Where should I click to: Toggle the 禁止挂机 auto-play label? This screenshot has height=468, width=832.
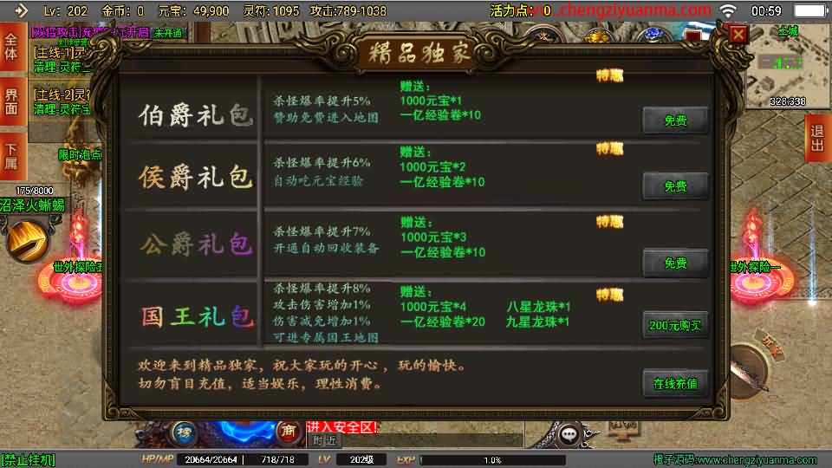pos(28,459)
